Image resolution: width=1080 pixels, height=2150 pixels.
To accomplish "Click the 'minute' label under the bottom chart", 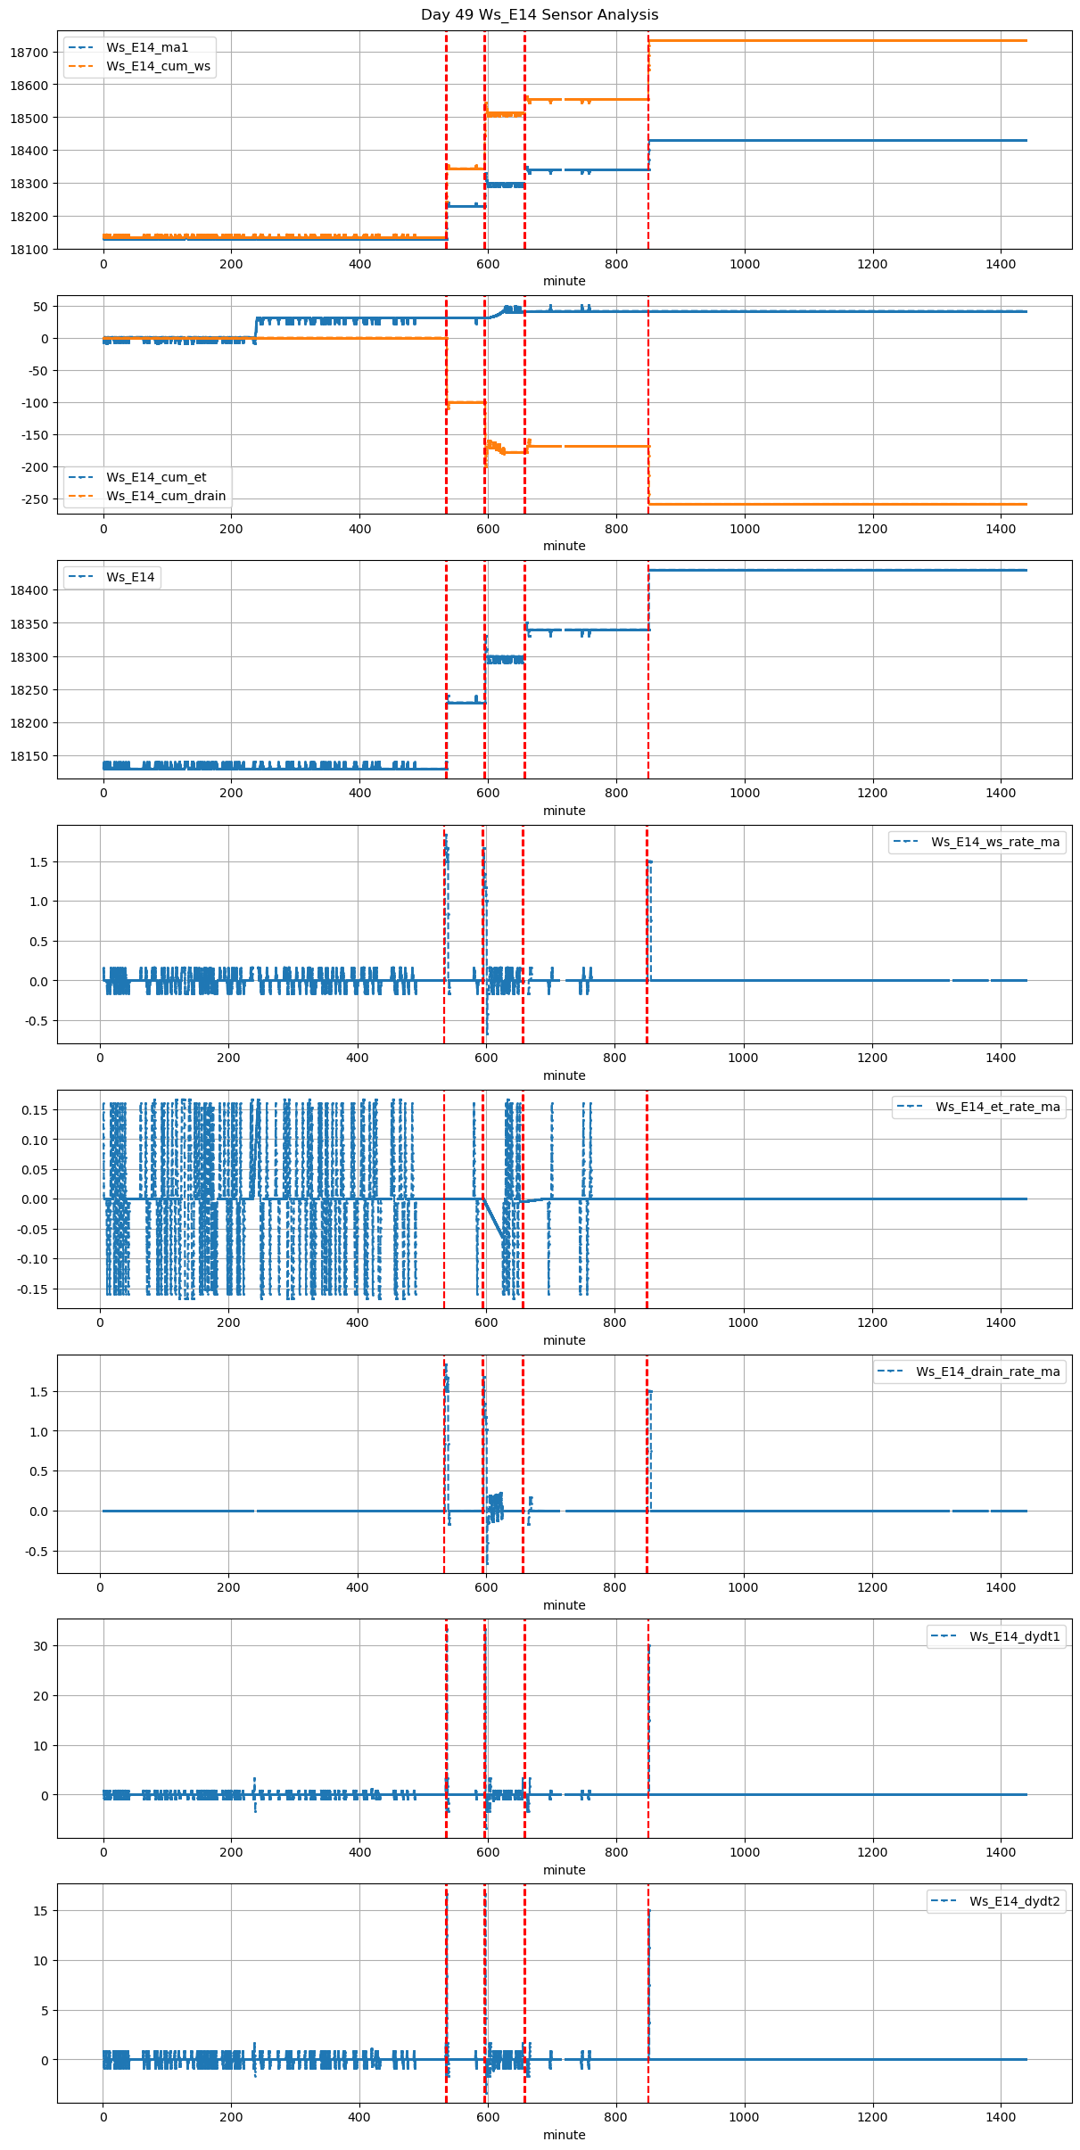I will (565, 2135).
